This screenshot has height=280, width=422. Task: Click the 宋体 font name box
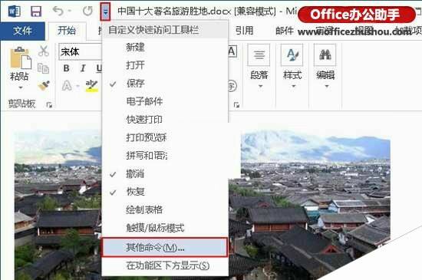point(81,51)
